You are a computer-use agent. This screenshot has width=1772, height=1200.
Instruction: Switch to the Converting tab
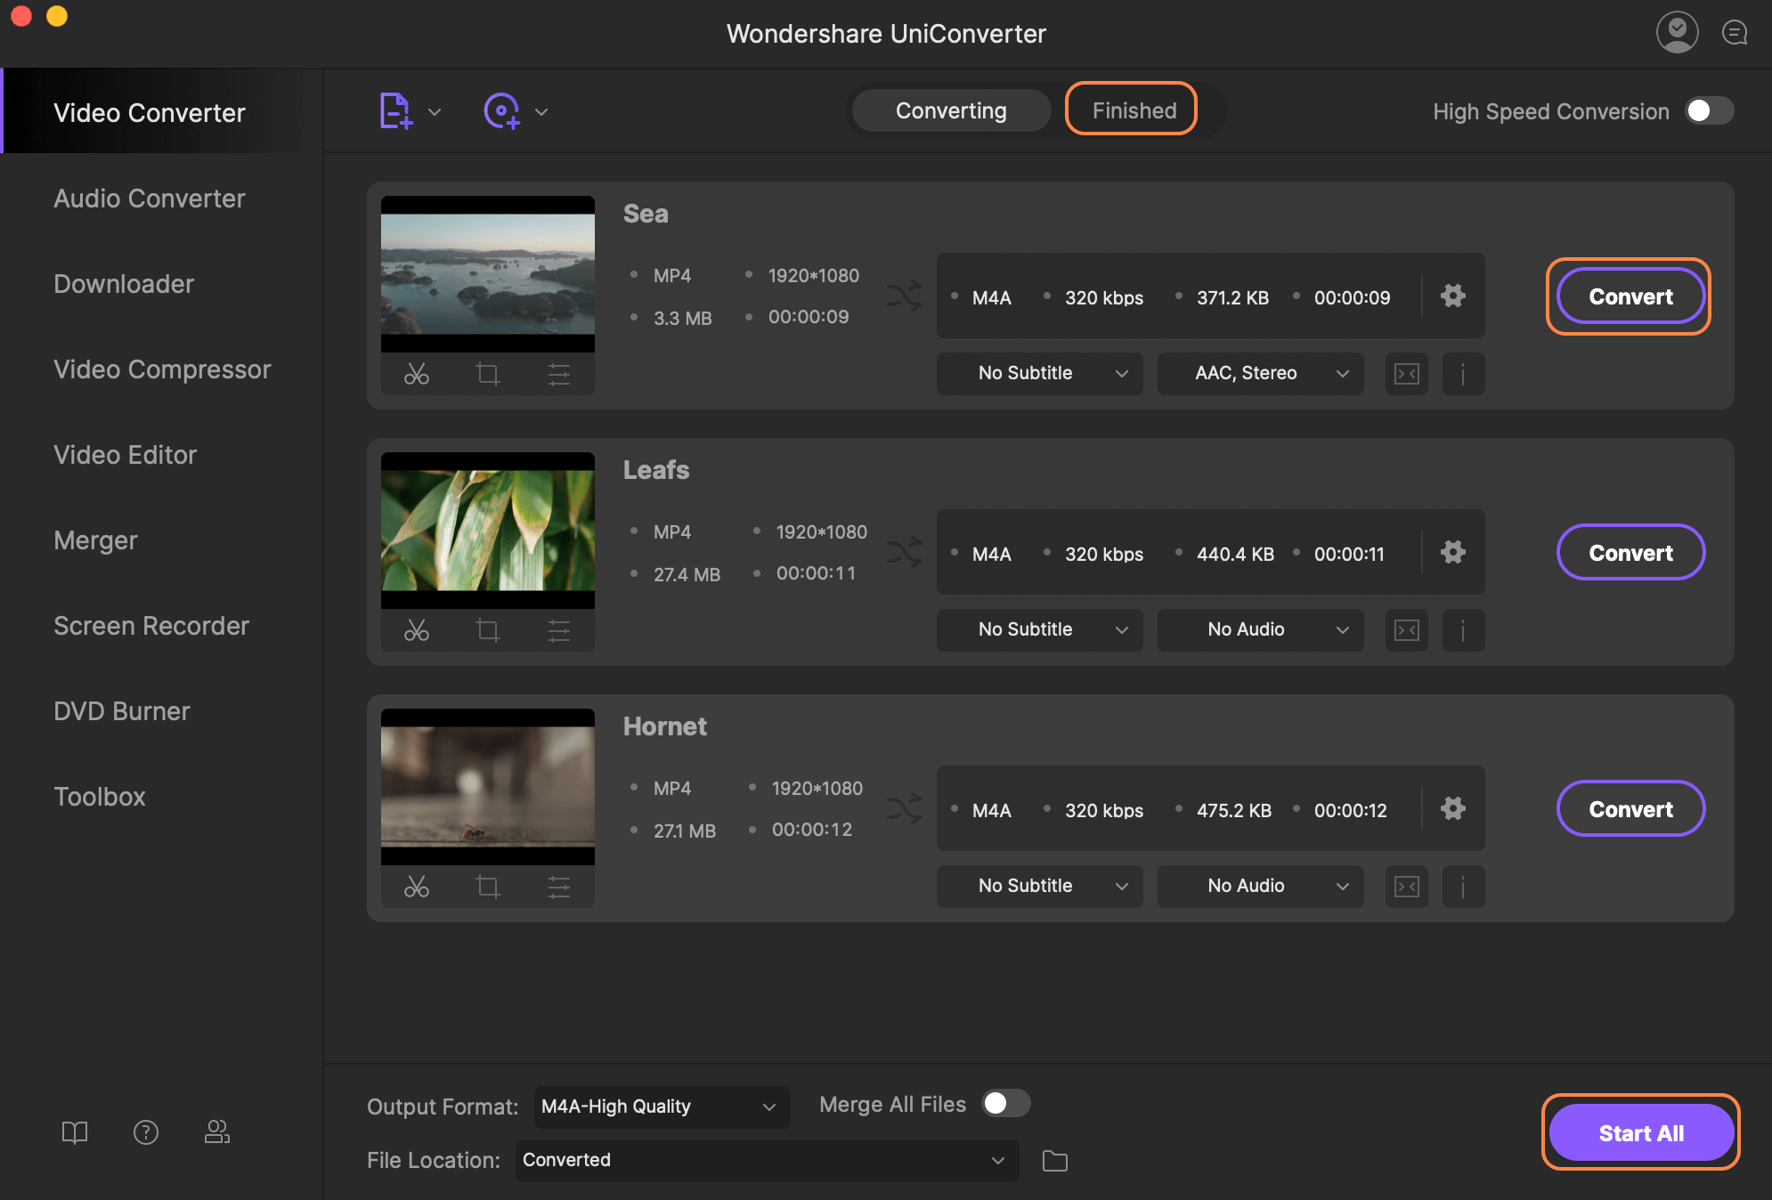point(951,109)
